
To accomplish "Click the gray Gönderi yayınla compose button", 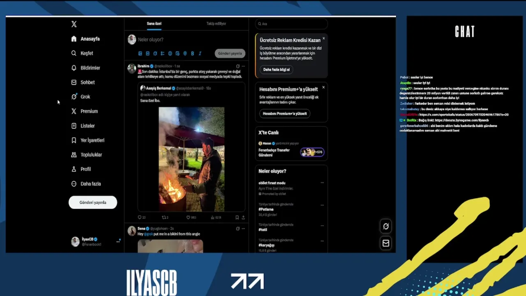I will pyautogui.click(x=230, y=53).
